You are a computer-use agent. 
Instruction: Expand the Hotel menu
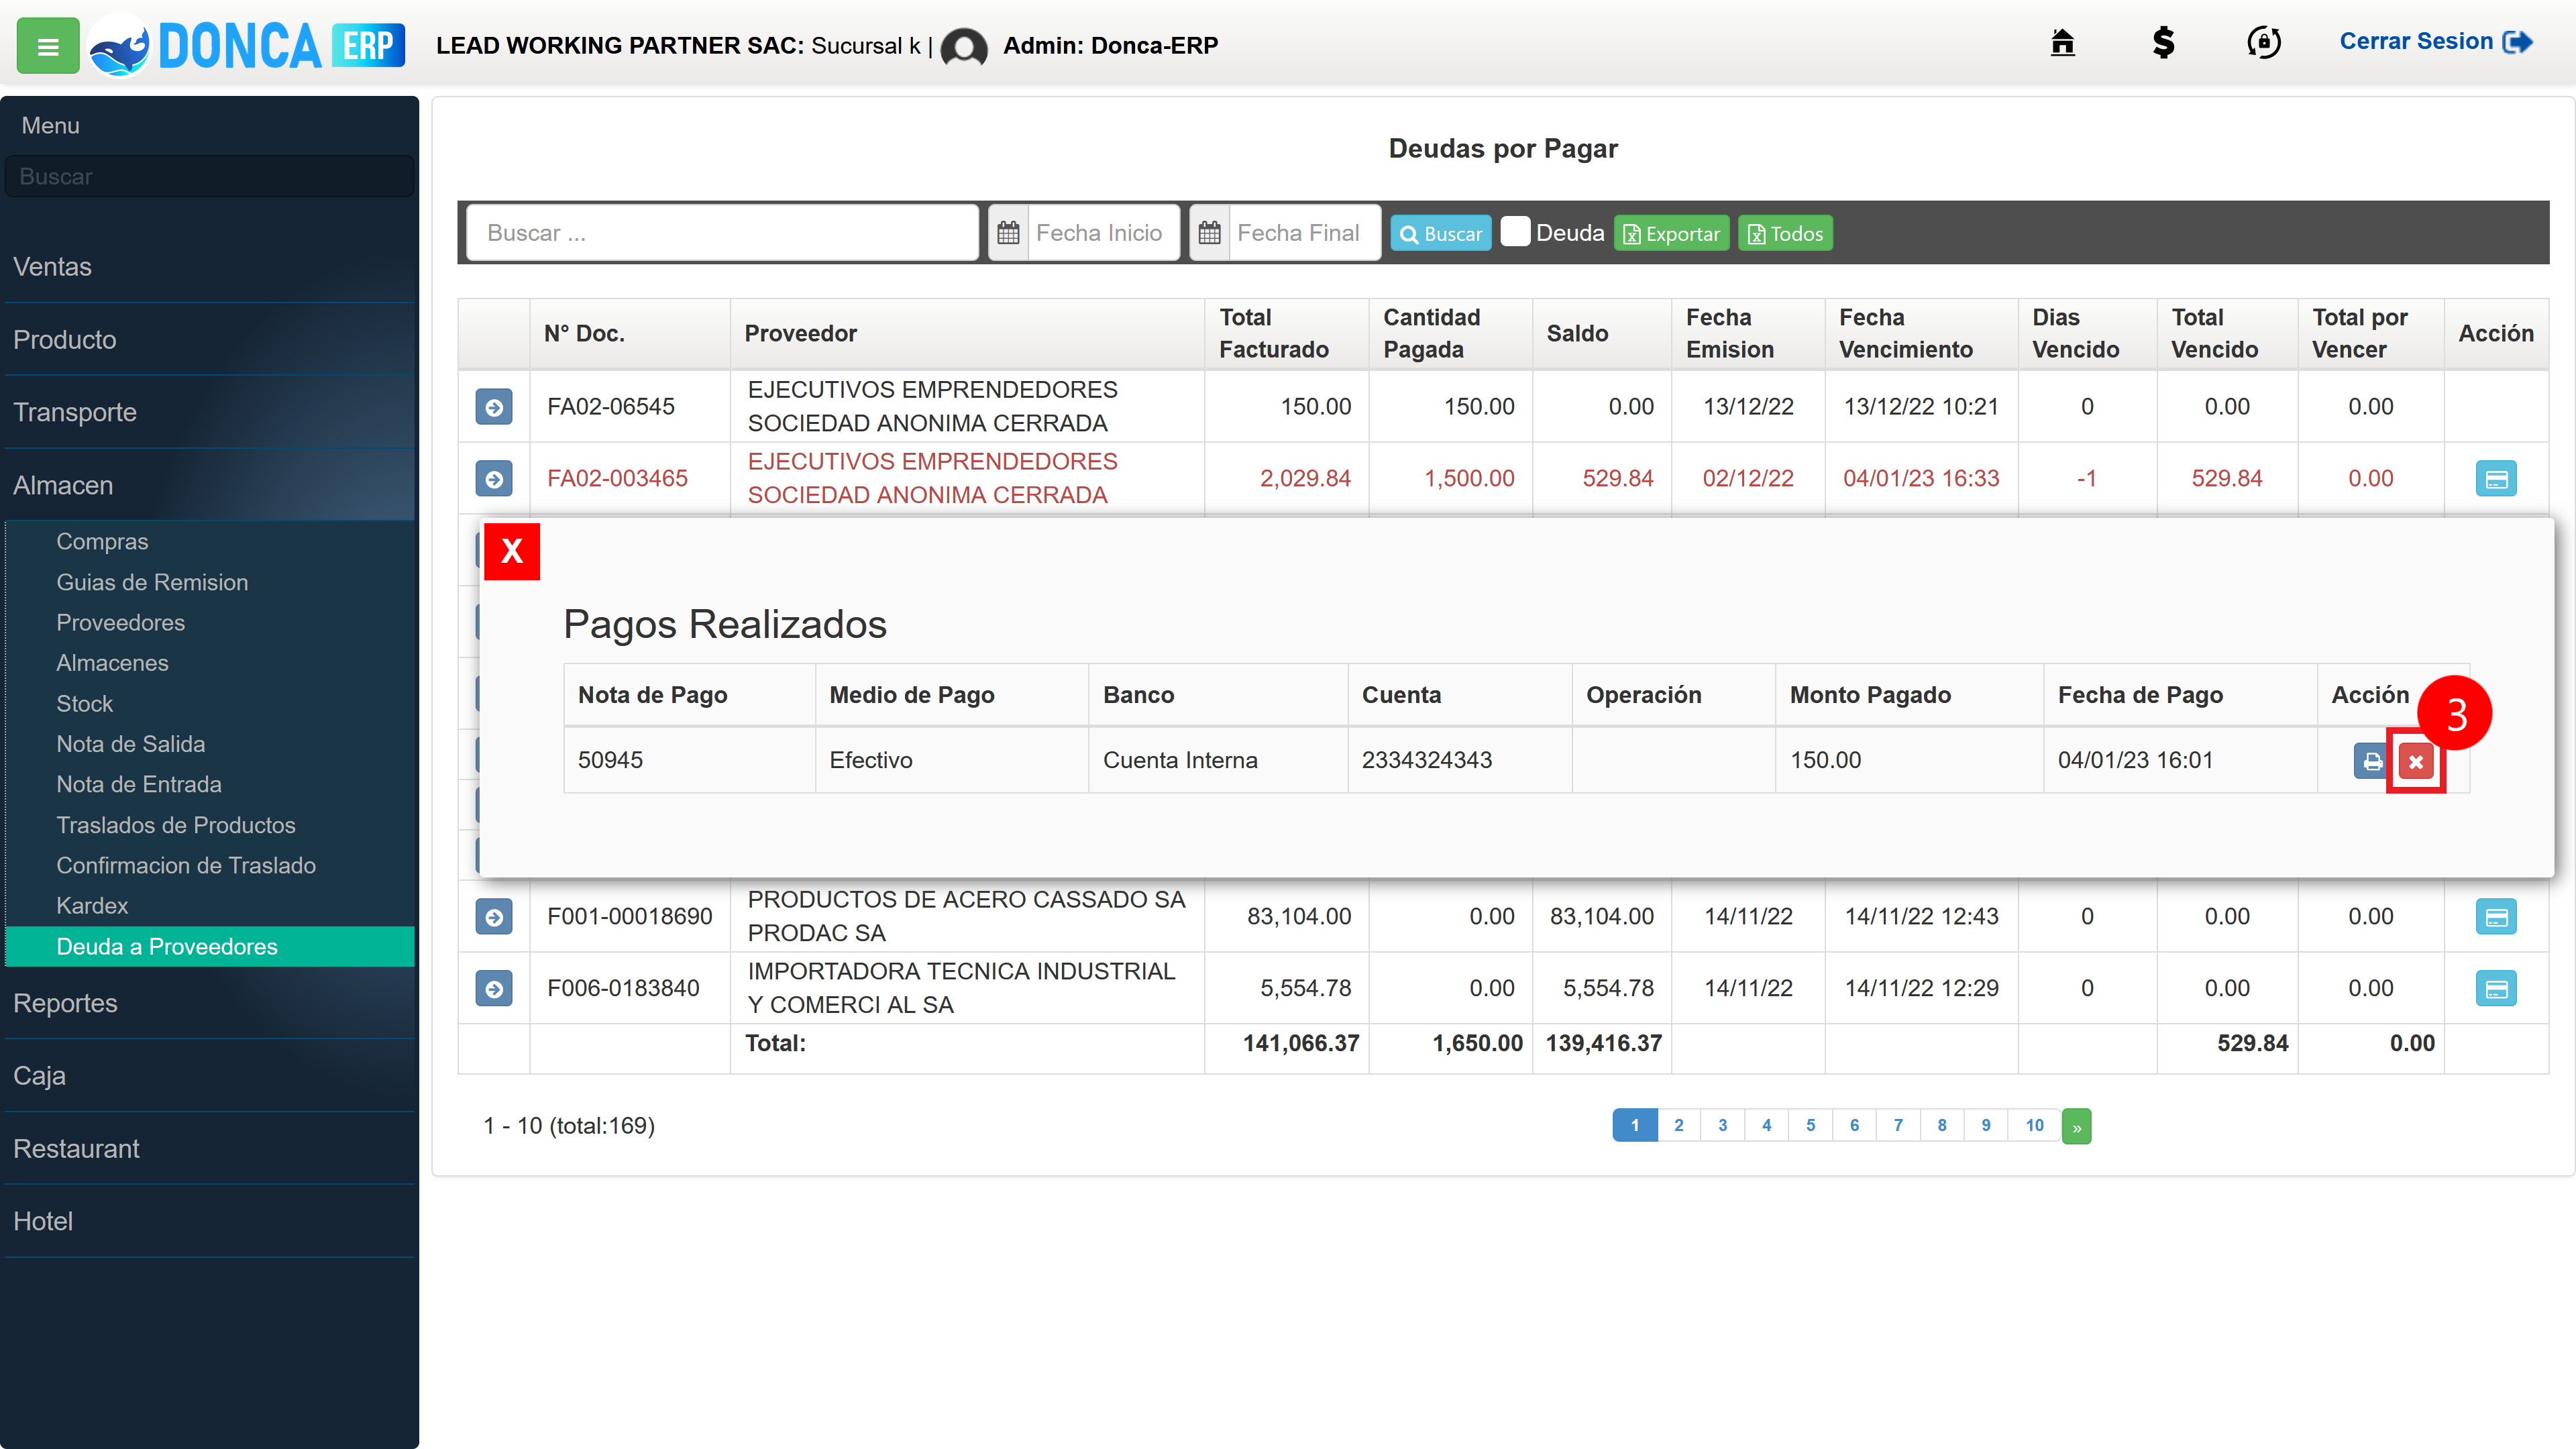click(x=209, y=1221)
